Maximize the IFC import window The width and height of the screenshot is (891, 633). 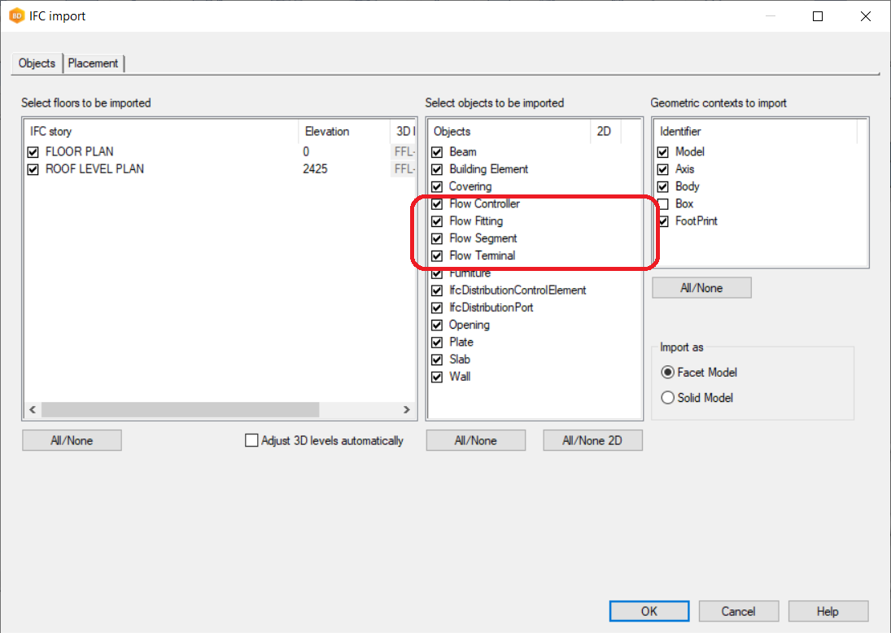(x=818, y=16)
